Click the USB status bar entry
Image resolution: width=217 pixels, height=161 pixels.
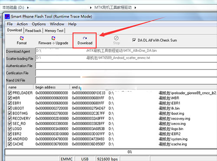point(85,159)
